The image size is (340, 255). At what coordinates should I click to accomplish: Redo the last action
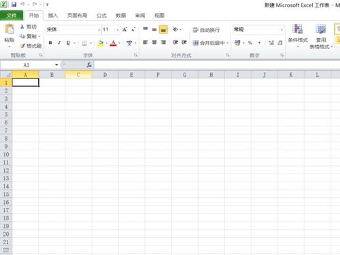[x=35, y=4]
